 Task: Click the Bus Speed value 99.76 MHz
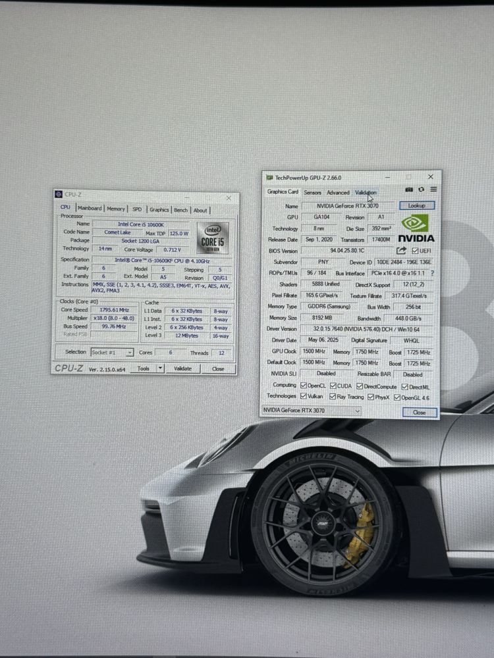[114, 326]
